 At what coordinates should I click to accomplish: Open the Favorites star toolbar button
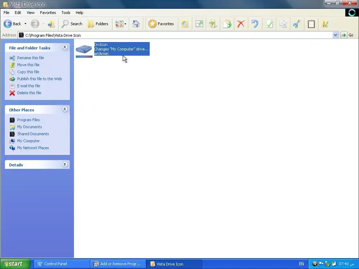pyautogui.click(x=161, y=24)
